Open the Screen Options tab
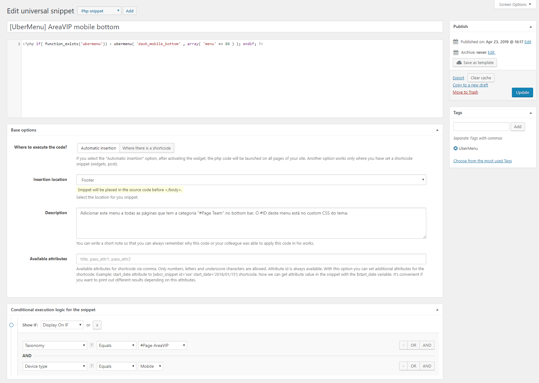Screen dimensions: 539x383 [515, 4]
